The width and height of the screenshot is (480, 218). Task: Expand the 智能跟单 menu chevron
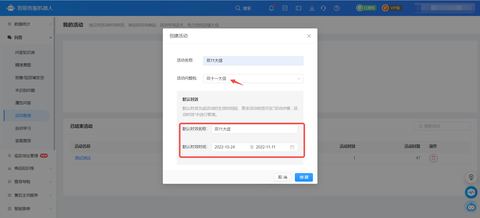[51, 209]
